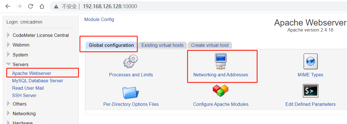Click the not-secure warning icon
The height and width of the screenshot is (124, 347).
tap(57, 6)
